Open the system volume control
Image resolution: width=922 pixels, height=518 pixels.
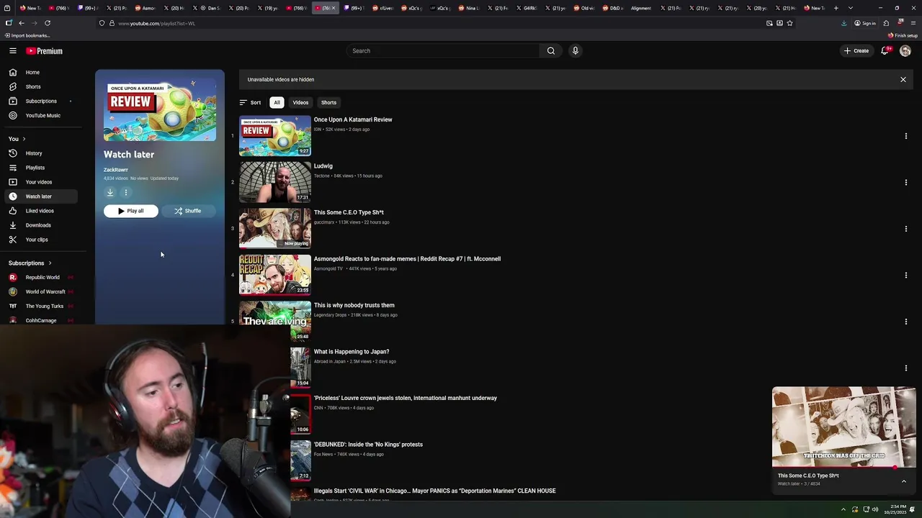click(x=875, y=509)
